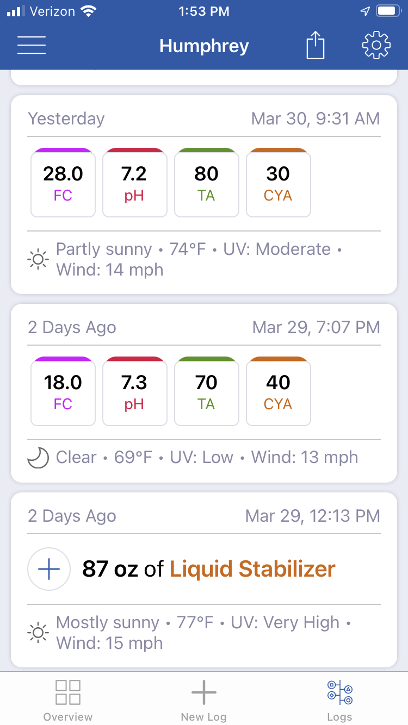This screenshot has height=725, width=408.
Task: Open settings gear icon
Action: coord(376,45)
